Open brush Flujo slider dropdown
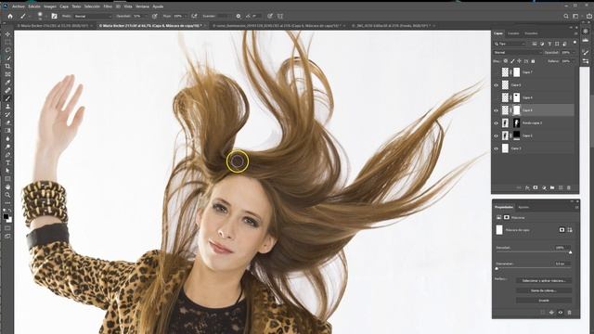594x334 pixels. click(186, 17)
